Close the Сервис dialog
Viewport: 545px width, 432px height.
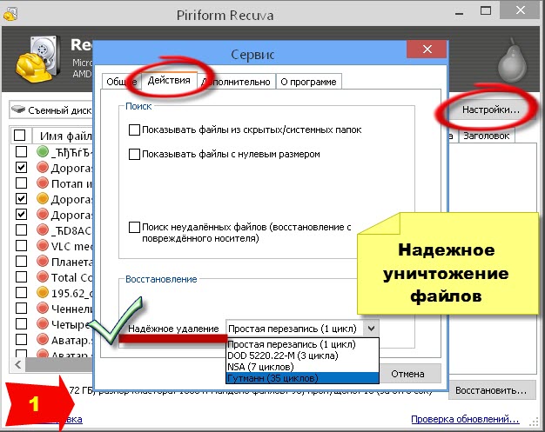pos(427,50)
